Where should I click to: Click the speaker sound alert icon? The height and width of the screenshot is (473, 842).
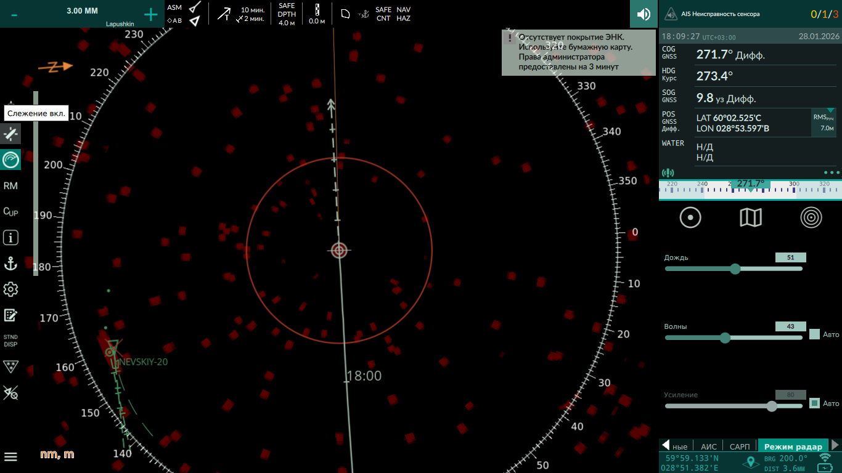(x=644, y=14)
